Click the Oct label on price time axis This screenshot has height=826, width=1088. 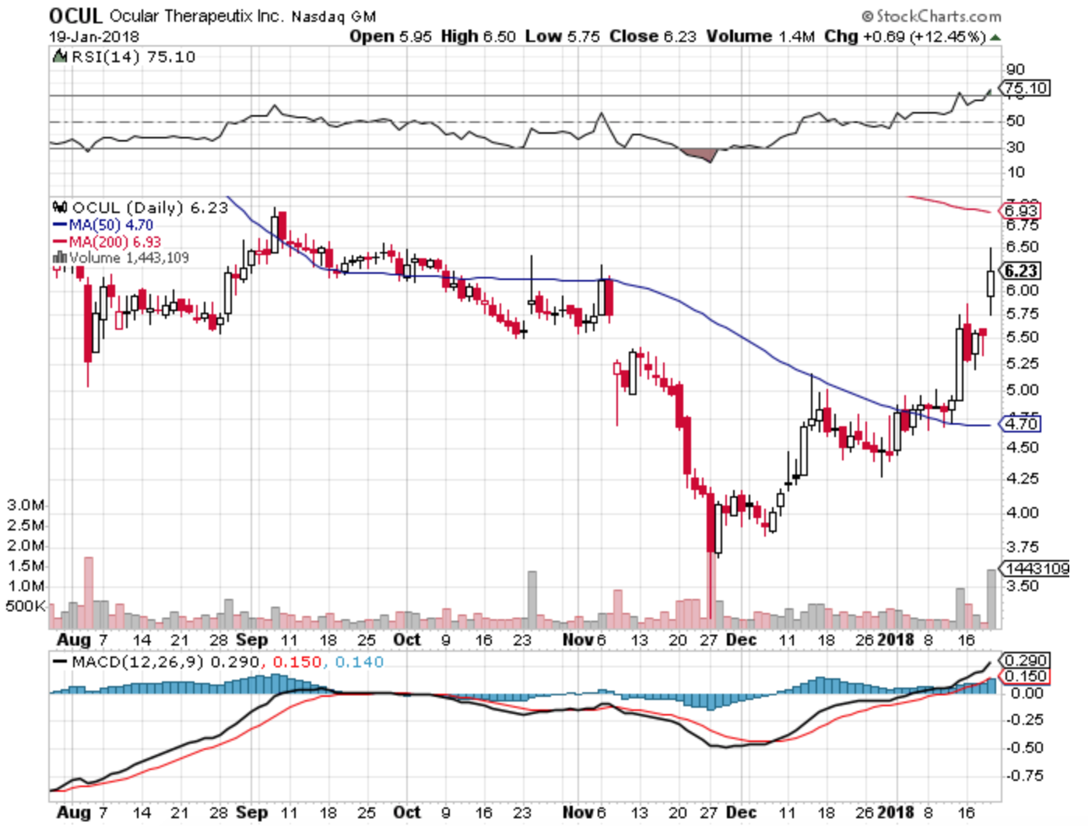406,639
